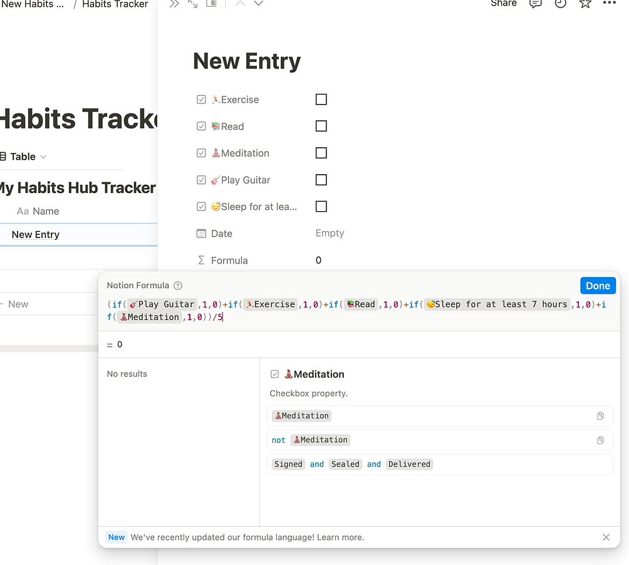Viewport: 629px width, 565px height.
Task: Click the Done button to save the formula
Action: point(597,285)
